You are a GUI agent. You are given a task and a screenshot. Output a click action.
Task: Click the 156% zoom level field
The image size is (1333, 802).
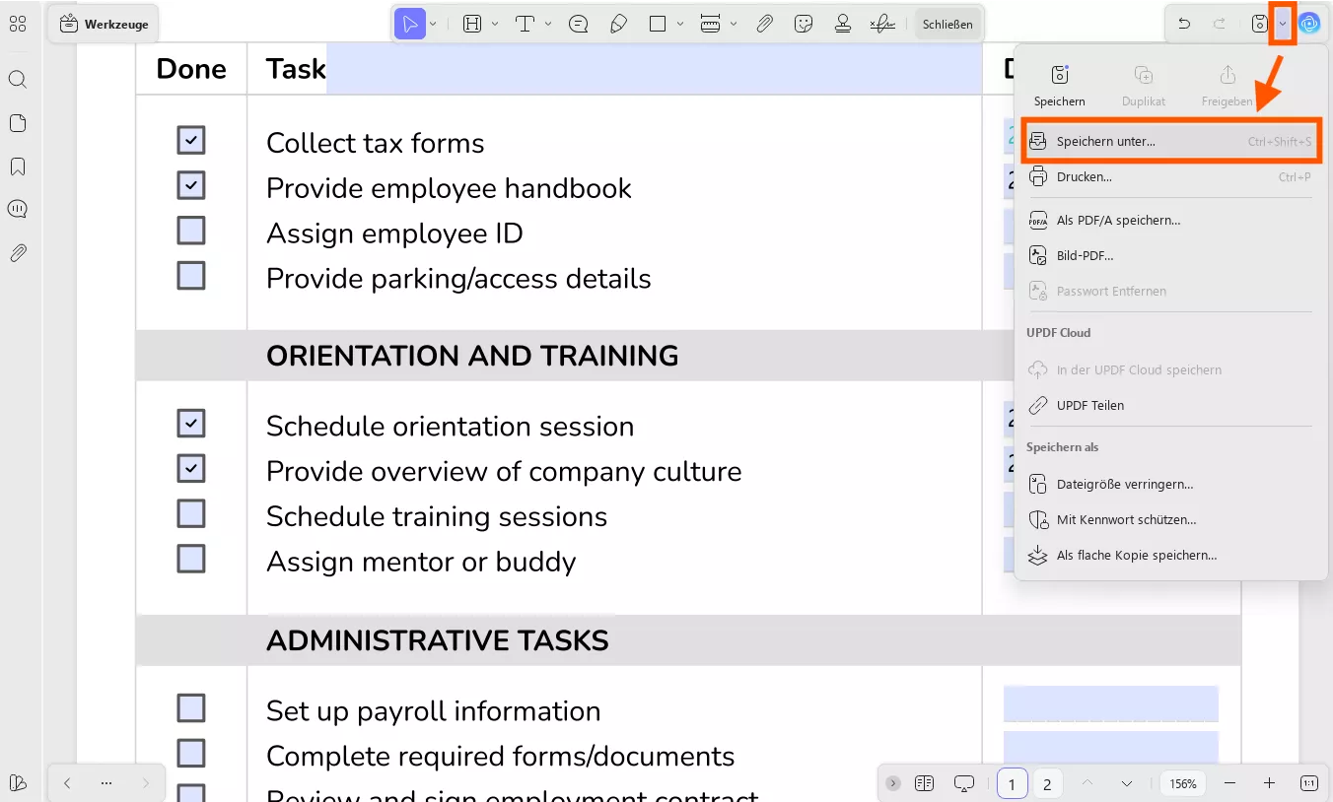tap(1183, 784)
